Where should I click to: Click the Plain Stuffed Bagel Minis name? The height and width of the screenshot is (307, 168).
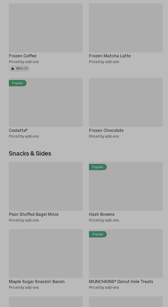(34, 214)
